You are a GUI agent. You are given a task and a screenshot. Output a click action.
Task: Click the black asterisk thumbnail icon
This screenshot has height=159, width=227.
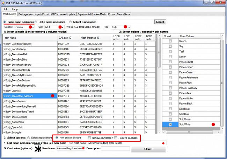pyautogui.click(x=37, y=149)
